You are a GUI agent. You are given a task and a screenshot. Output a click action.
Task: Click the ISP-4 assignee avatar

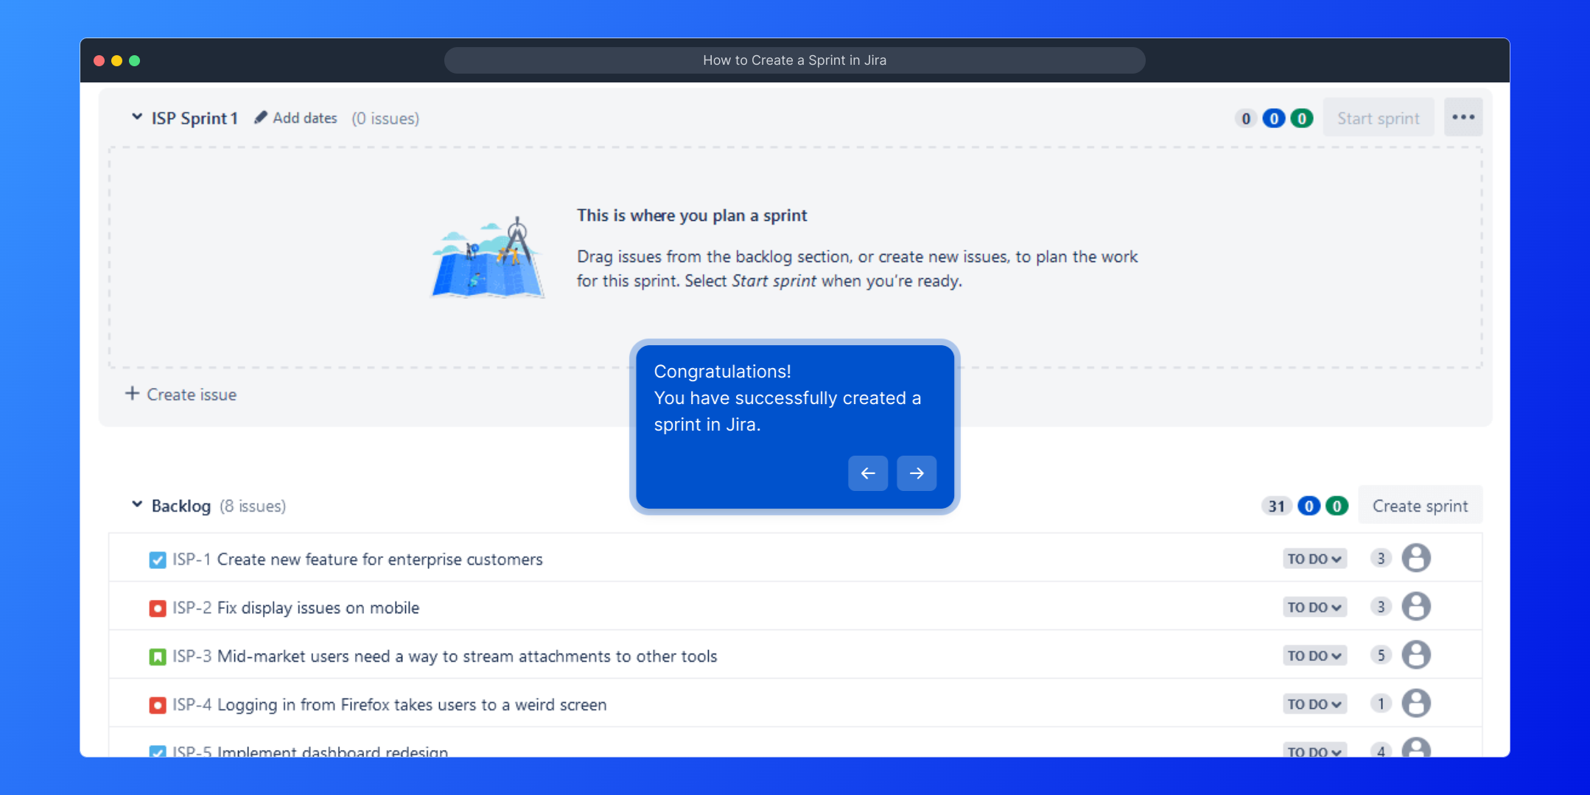tap(1415, 704)
